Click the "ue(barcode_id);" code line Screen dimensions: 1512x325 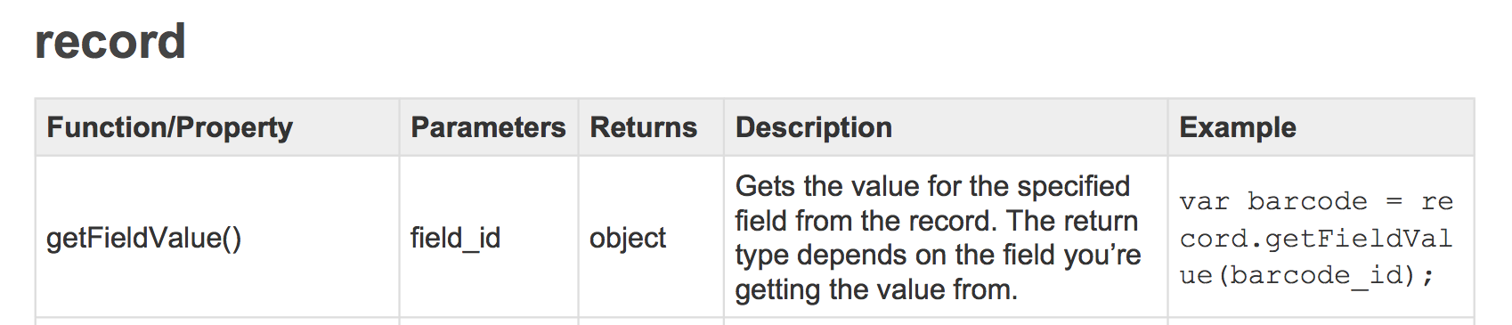(1307, 275)
